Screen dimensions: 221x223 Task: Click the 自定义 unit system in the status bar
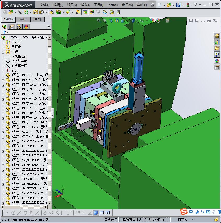coord(183,220)
